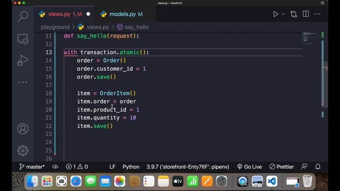The image size is (340, 191).
Task: Open QuickTime Player from the dock
Action: pyautogui.click(x=242, y=181)
